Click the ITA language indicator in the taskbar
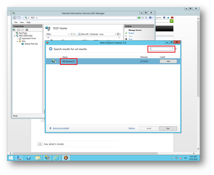Screen dimensions: 214x175 pyautogui.click(x=185, y=158)
